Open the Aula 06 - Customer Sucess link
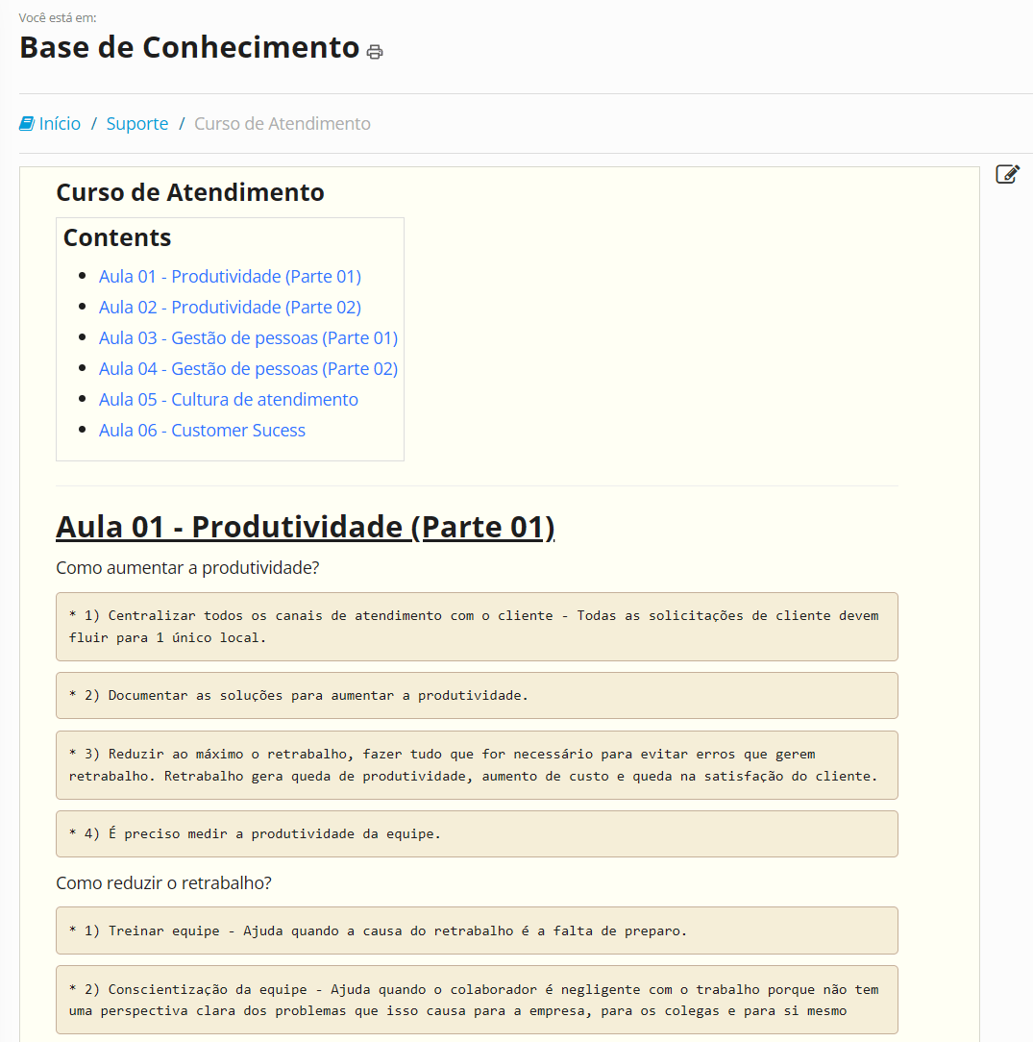Image resolution: width=1033 pixels, height=1042 pixels. coord(202,431)
